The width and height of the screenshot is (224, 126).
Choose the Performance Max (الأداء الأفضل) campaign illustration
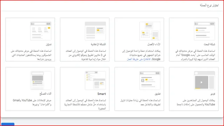coord(150,31)
